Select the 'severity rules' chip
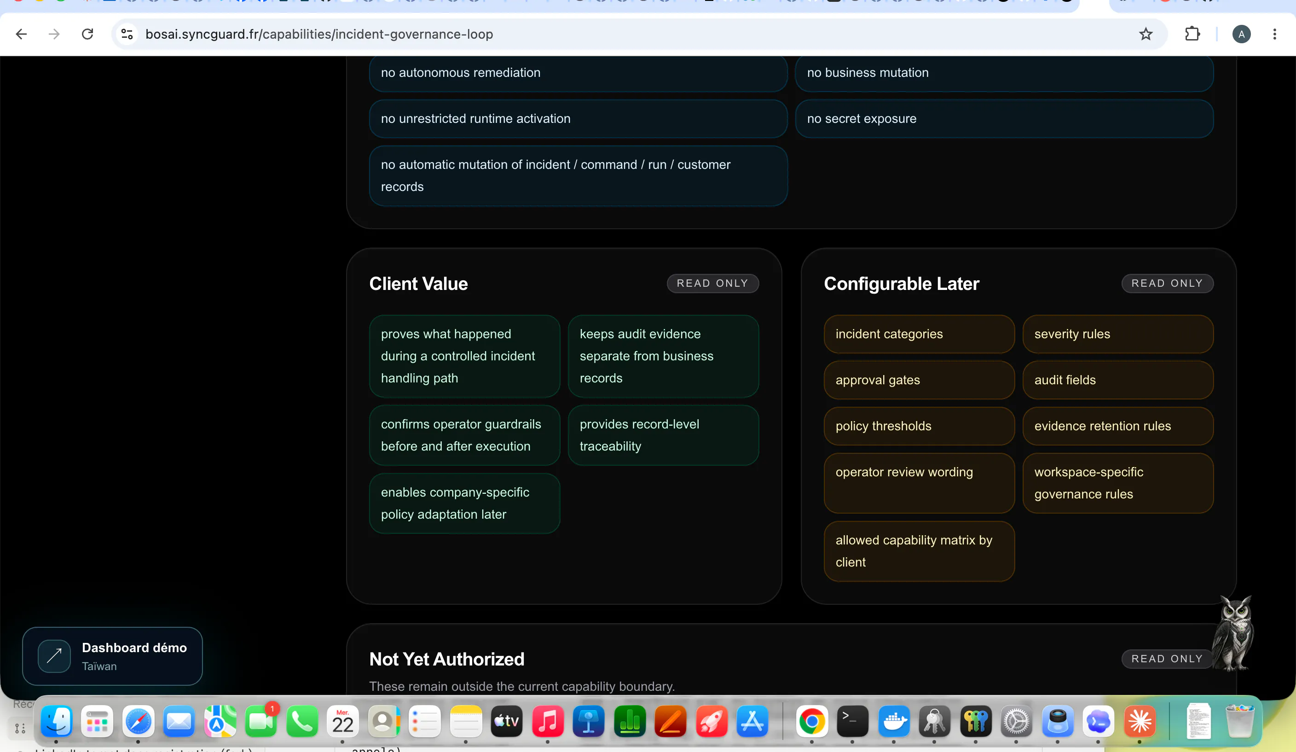1296x752 pixels. (x=1117, y=334)
